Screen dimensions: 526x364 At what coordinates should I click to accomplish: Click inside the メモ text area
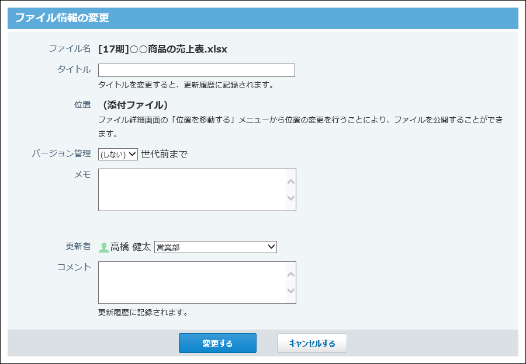click(x=197, y=190)
